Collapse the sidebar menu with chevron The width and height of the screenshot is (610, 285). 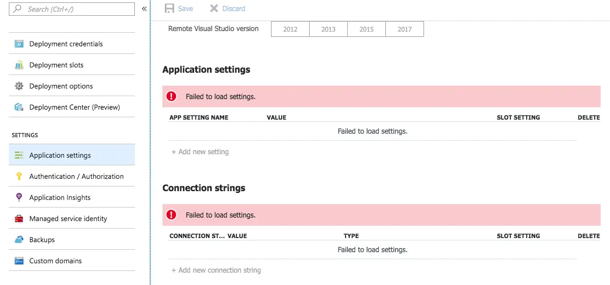(x=144, y=9)
